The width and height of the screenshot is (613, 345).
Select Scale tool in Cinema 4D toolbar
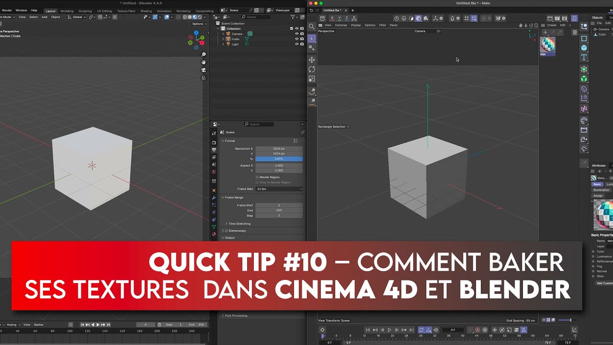(x=312, y=79)
